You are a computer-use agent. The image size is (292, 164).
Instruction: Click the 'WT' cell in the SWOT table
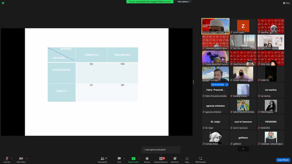123,92
